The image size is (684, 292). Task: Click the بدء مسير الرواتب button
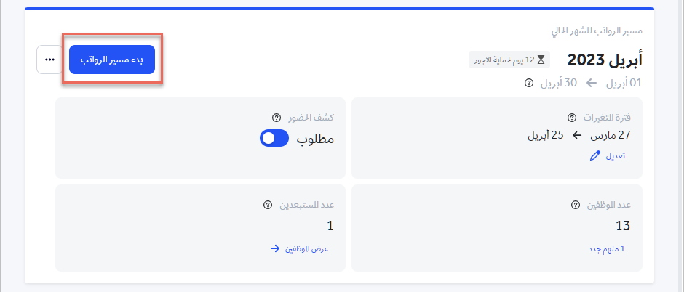coord(112,60)
